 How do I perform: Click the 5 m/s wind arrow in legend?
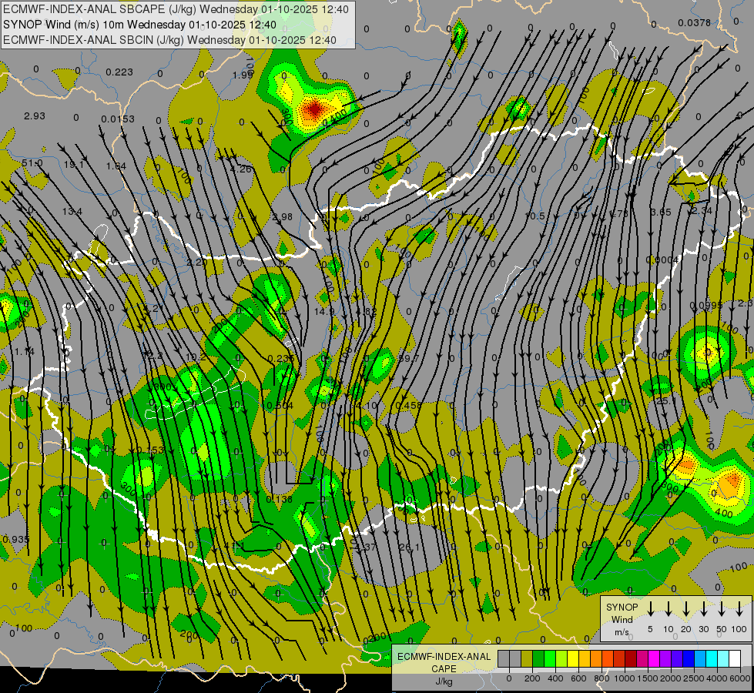651,609
